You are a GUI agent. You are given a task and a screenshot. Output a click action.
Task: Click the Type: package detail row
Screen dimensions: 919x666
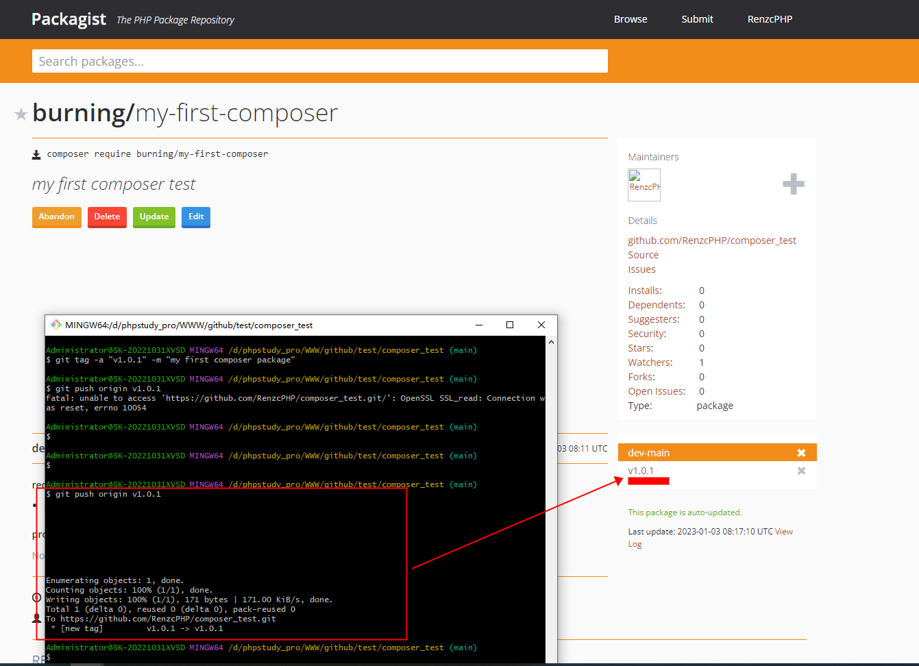(681, 406)
